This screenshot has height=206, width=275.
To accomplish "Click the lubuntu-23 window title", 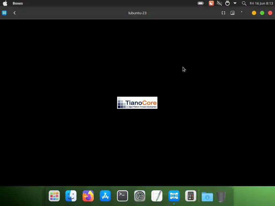I will (x=137, y=13).
